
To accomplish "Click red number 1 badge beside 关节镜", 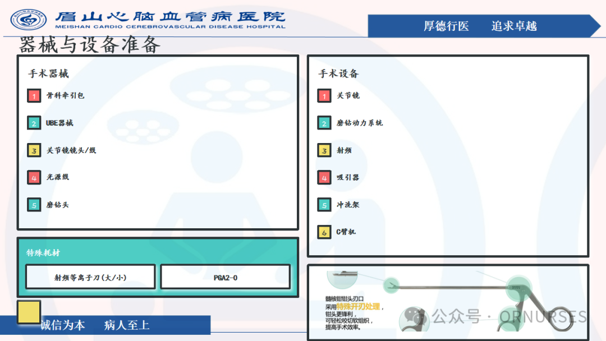I will (x=324, y=96).
